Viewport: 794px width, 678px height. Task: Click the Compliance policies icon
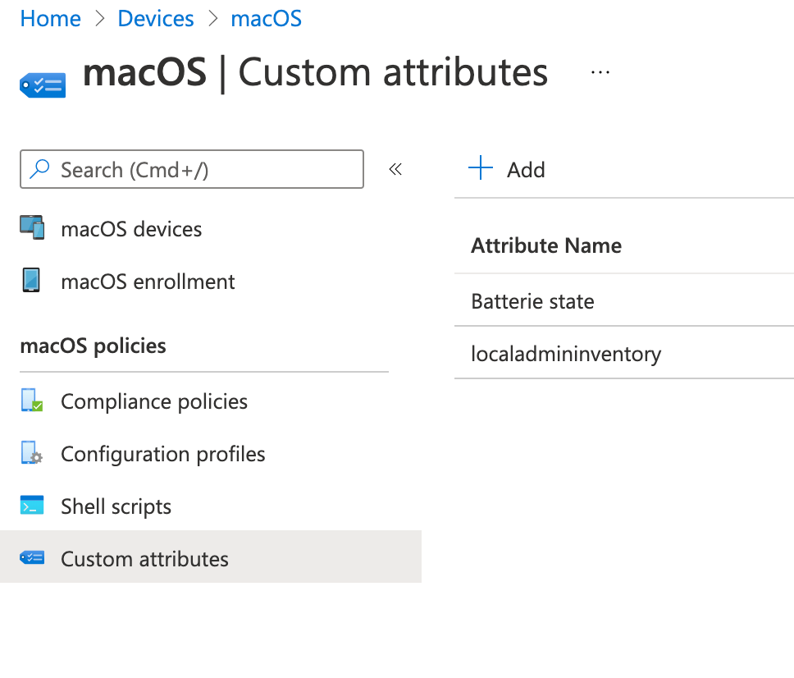(33, 401)
